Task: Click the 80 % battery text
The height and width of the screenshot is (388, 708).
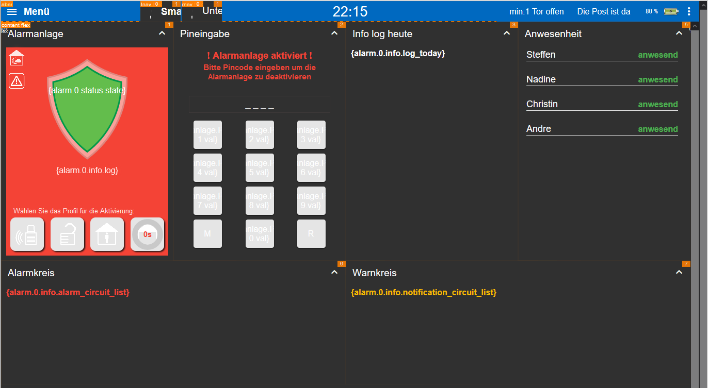Action: (652, 11)
